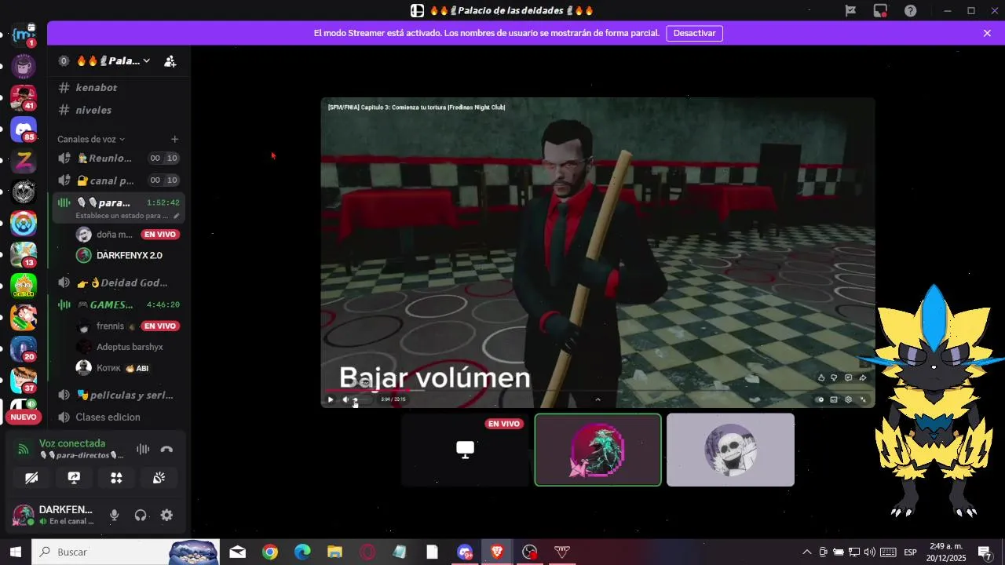This screenshot has width=1005, height=565.
Task: Click frennis user in GAMES channel
Action: (x=127, y=326)
